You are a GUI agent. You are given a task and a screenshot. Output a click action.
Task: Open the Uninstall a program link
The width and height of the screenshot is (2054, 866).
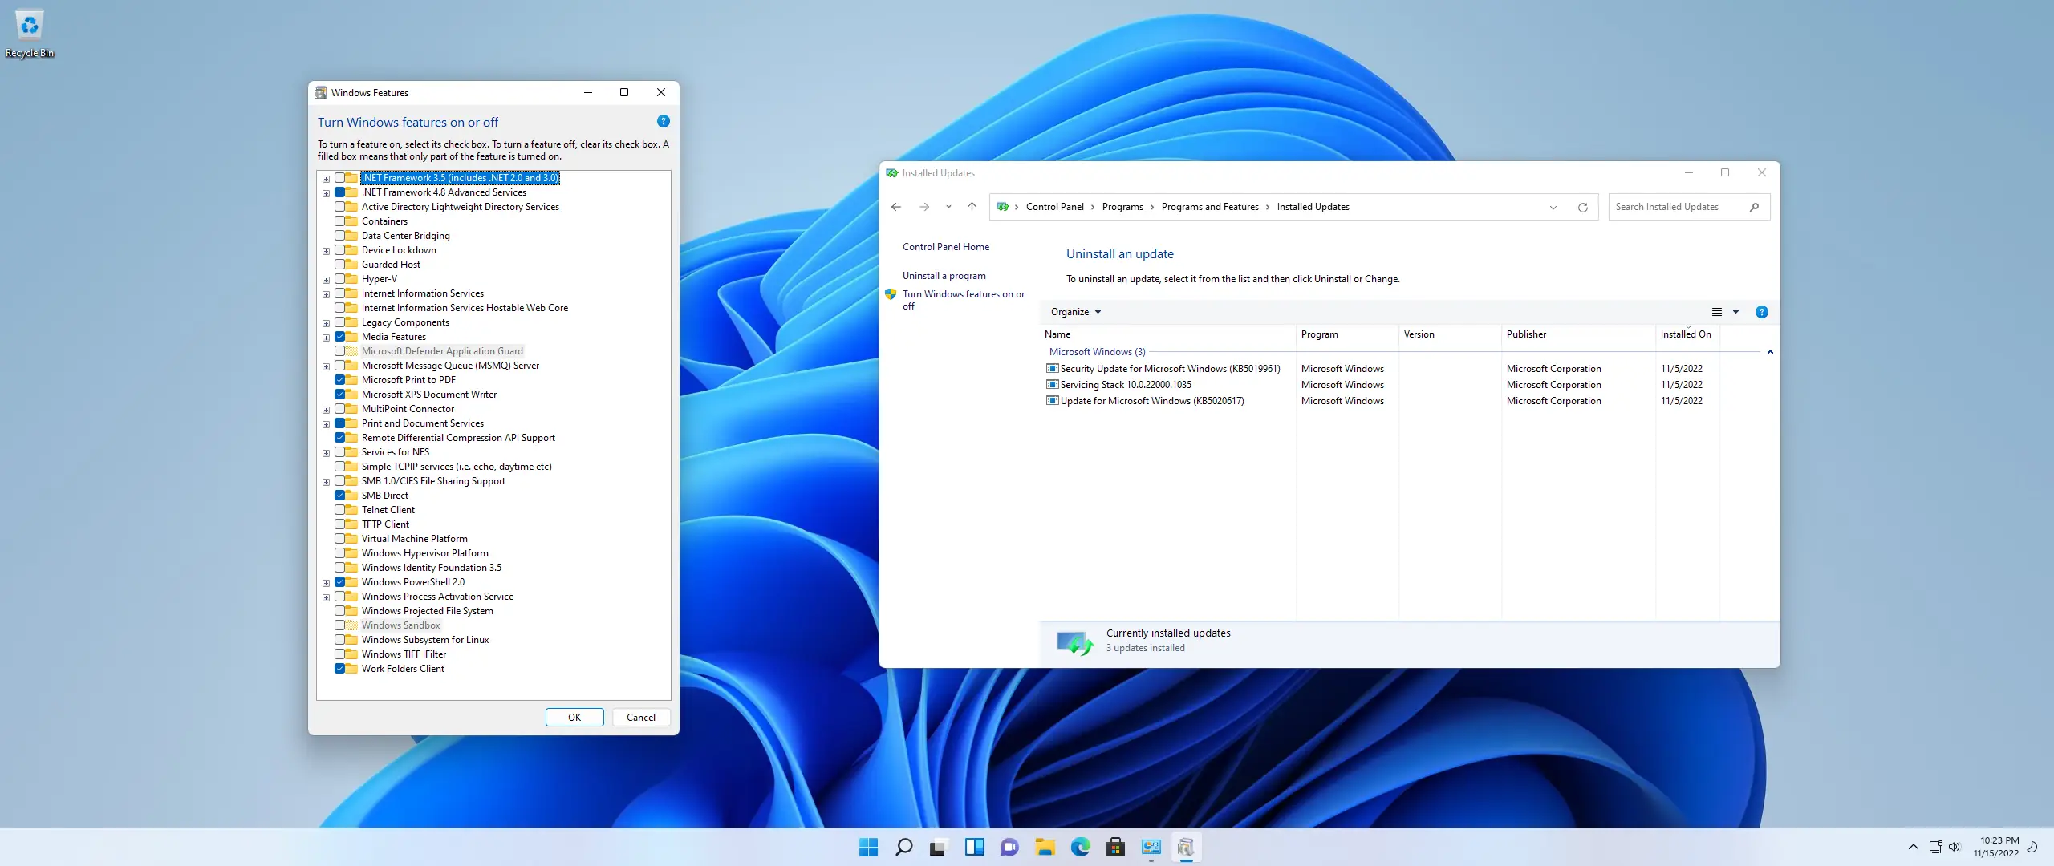pos(944,276)
